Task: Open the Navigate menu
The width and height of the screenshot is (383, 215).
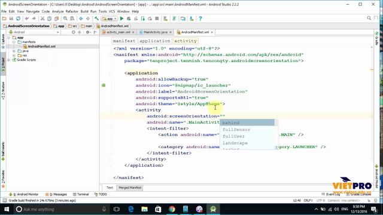Action: [33, 11]
